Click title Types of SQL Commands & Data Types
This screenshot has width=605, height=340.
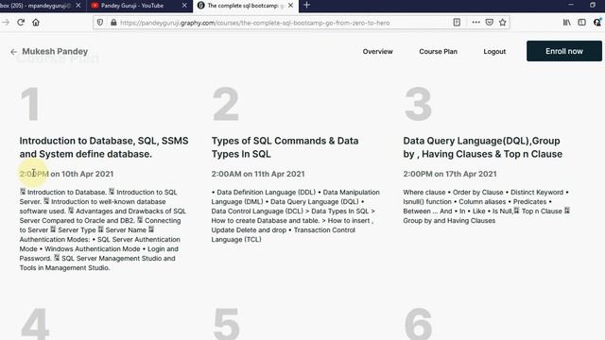[285, 147]
